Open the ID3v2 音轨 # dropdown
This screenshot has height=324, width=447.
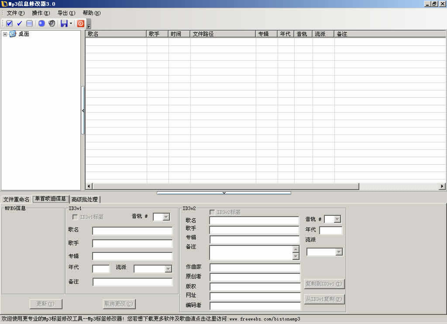pos(337,219)
